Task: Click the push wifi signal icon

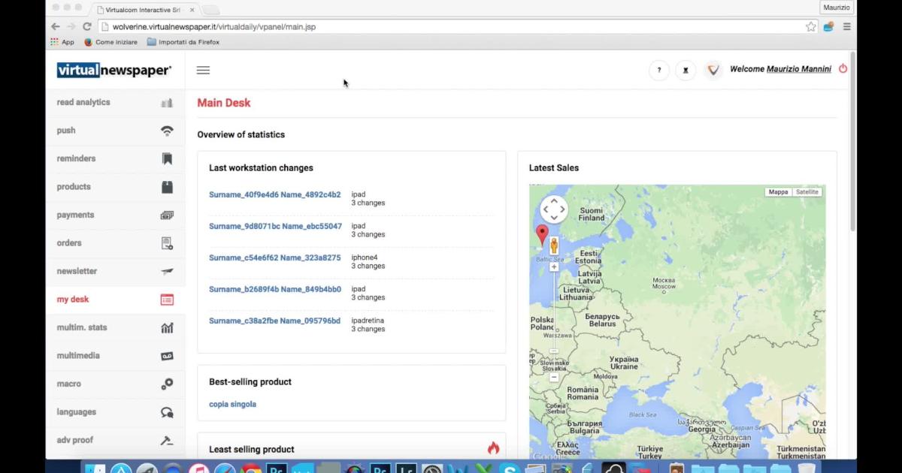Action: pyautogui.click(x=167, y=131)
